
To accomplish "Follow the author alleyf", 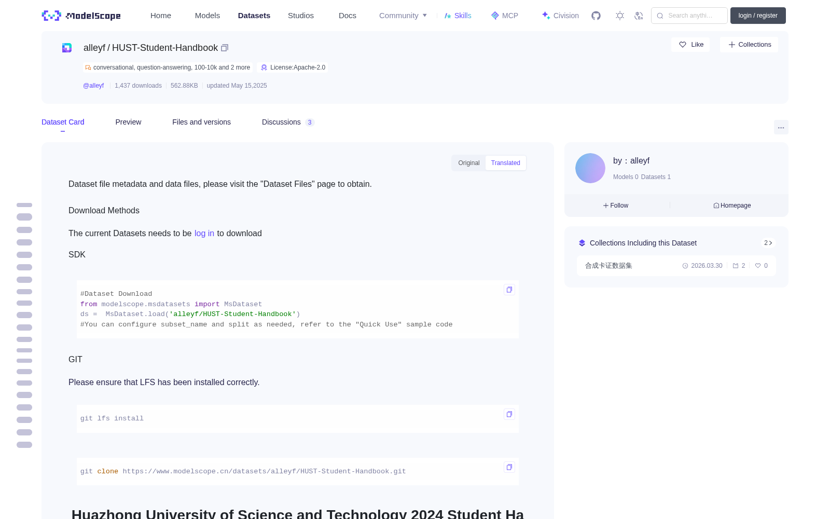I will pyautogui.click(x=616, y=206).
